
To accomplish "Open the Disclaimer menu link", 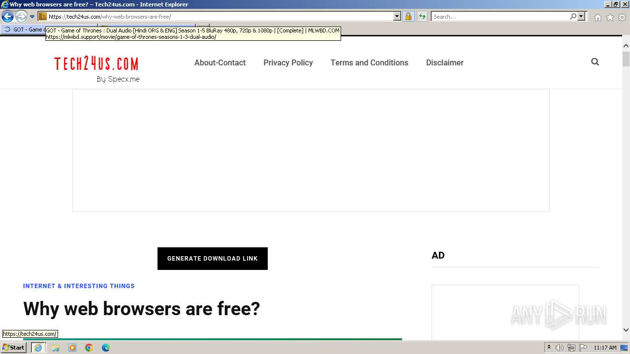I will (445, 62).
